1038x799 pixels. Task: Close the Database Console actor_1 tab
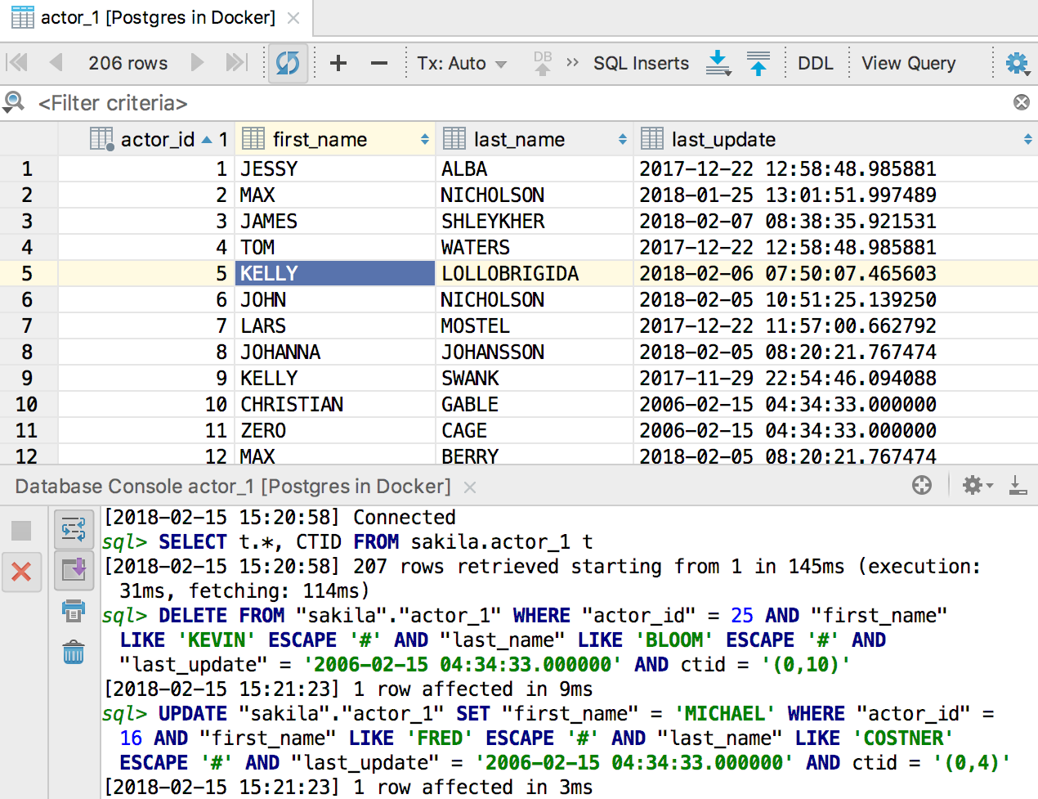(470, 487)
